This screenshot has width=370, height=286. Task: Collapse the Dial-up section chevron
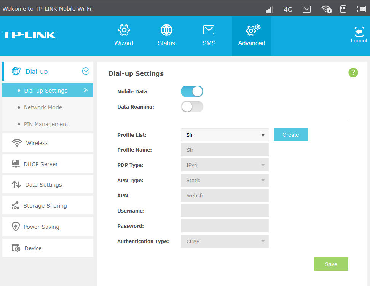point(86,71)
